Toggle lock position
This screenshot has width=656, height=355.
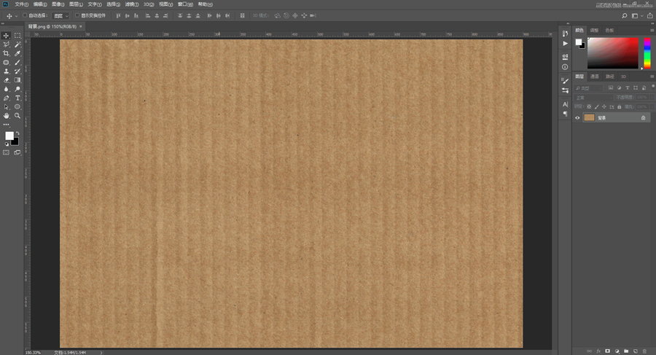(604, 106)
